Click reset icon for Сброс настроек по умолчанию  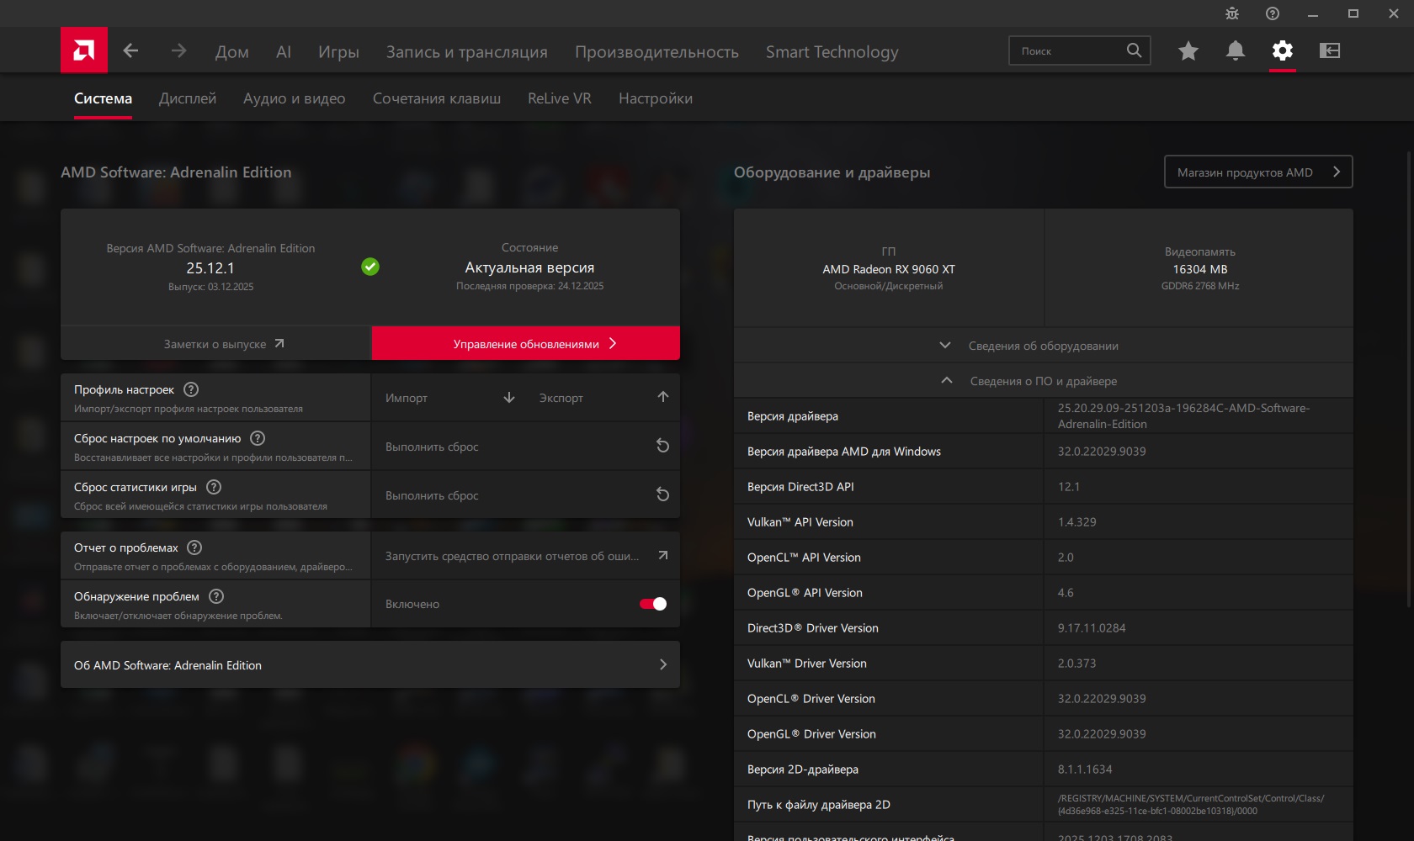[x=663, y=446]
